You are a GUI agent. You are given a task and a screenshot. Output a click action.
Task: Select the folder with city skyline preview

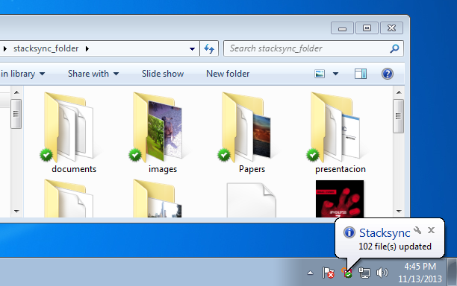158,199
